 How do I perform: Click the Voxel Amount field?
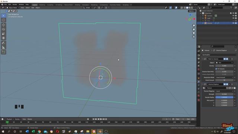(224, 80)
